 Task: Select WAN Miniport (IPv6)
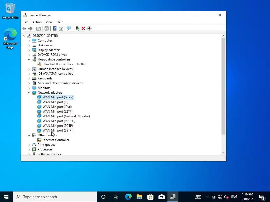click(57, 107)
